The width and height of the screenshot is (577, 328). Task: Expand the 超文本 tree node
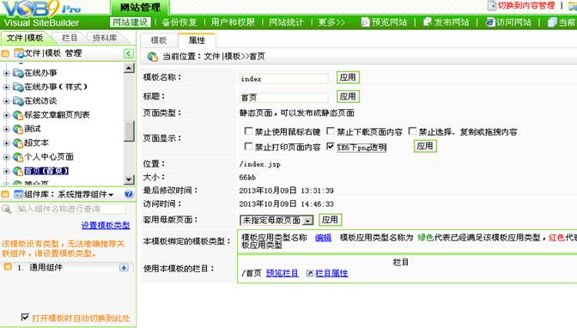(x=6, y=143)
